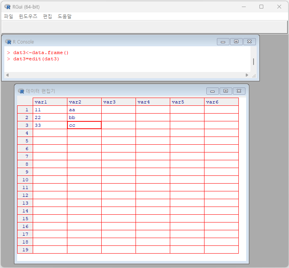Click the 데이터 편집기 title bar text

coord(41,91)
